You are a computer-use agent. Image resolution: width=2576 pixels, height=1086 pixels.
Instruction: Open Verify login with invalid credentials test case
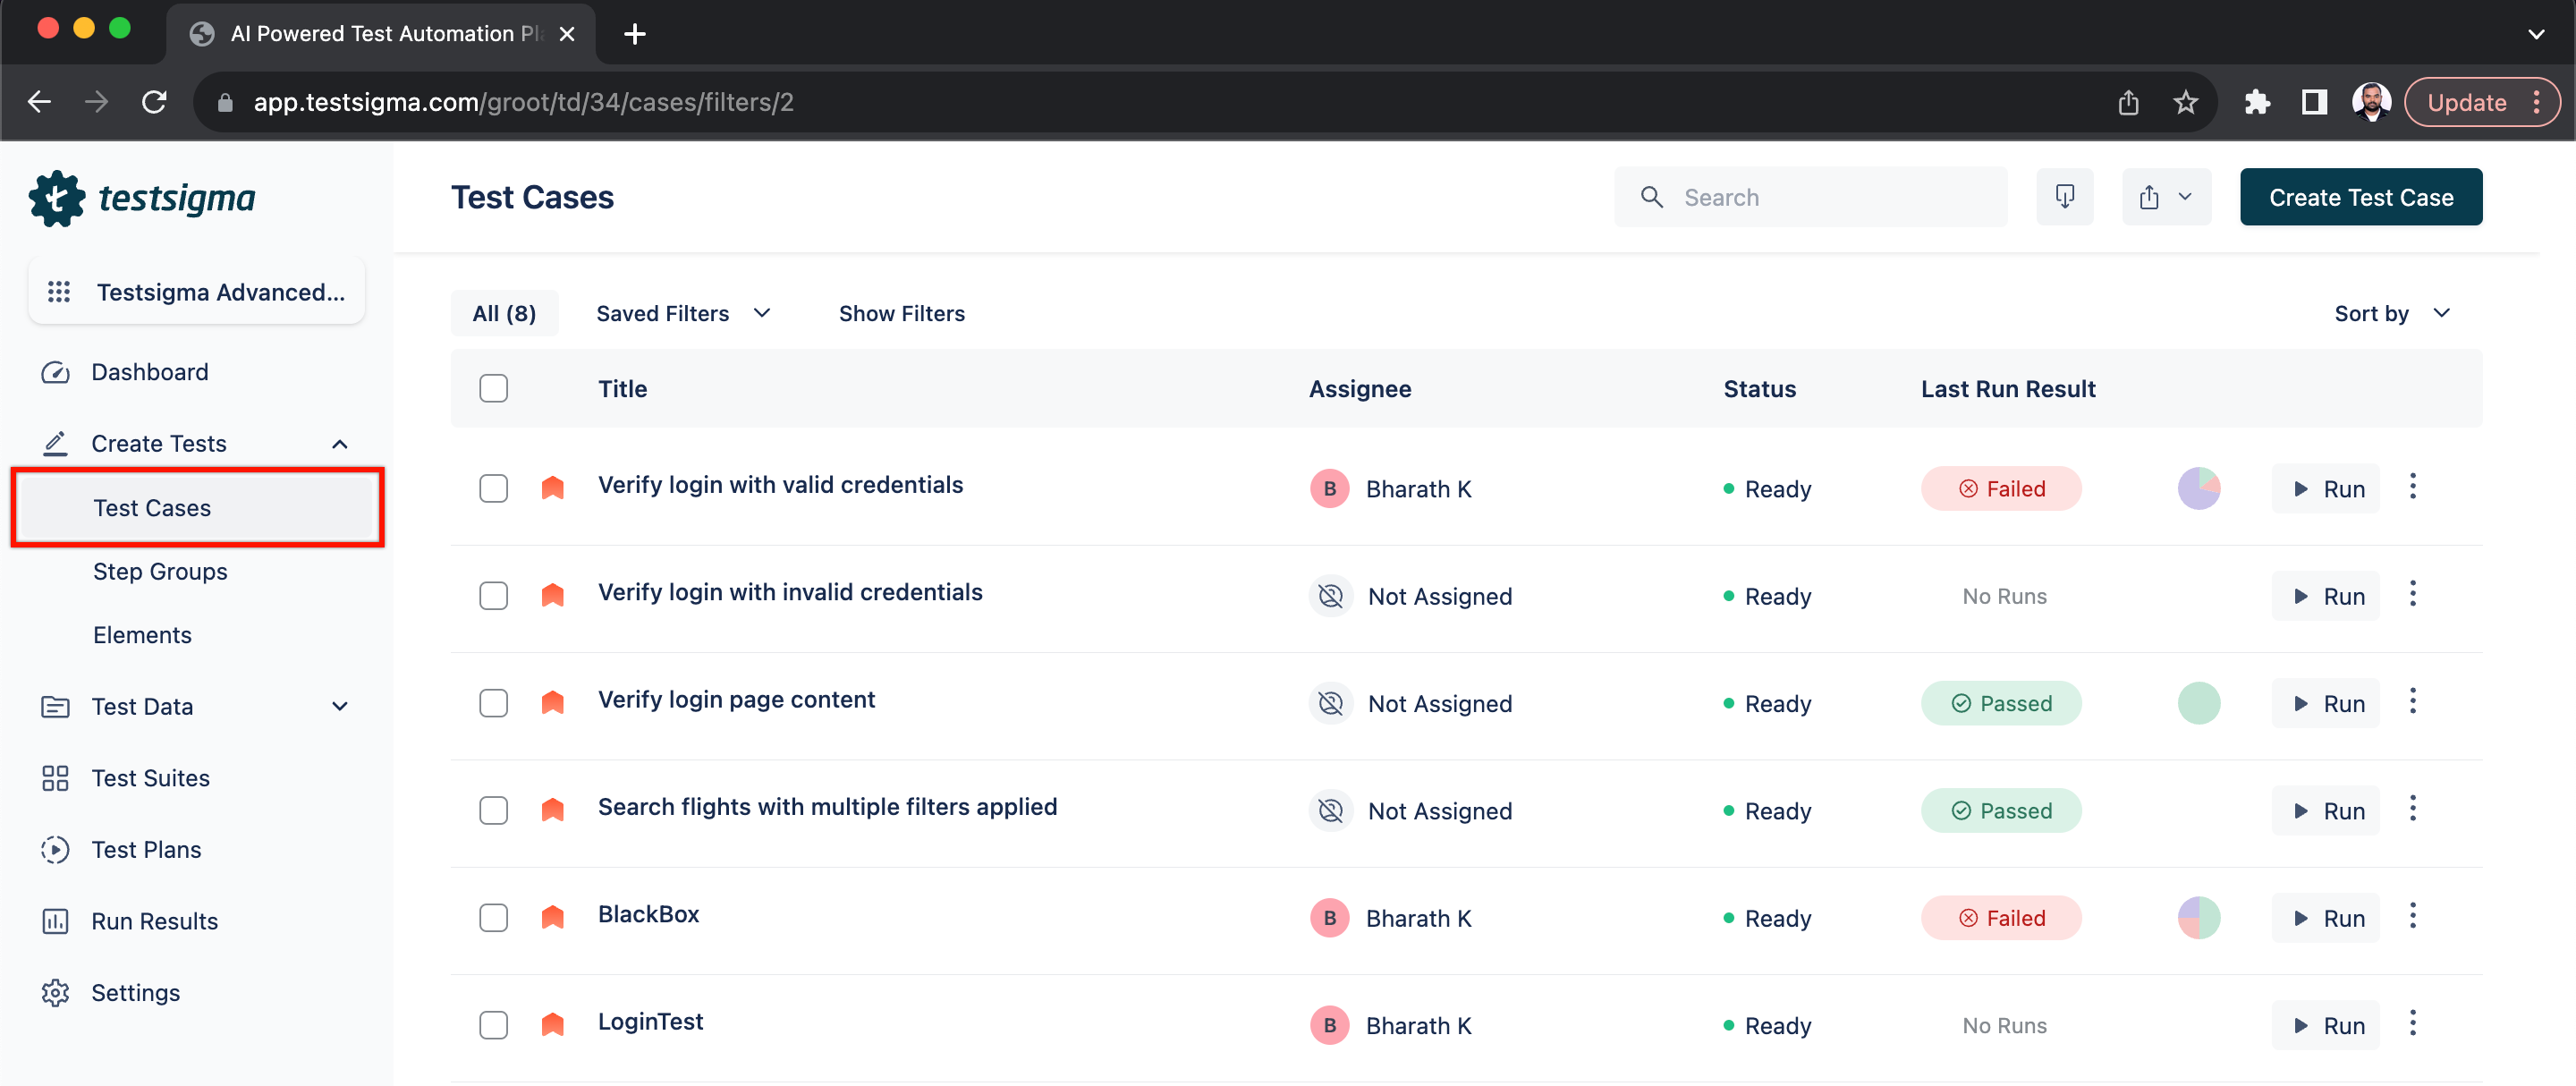click(790, 592)
